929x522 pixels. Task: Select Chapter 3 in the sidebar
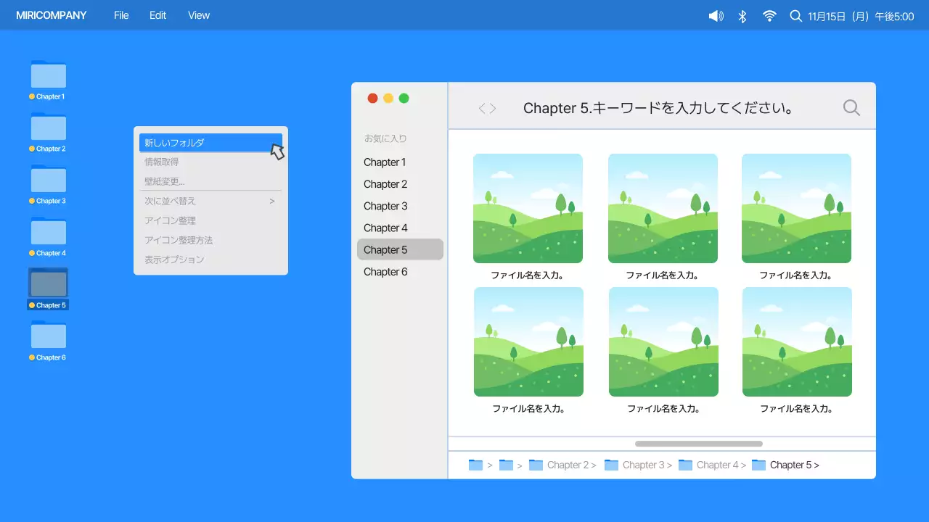(x=385, y=206)
